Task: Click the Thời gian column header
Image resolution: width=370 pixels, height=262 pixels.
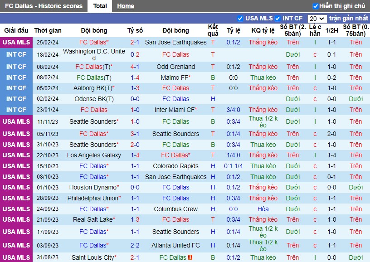Action: [x=48, y=30]
